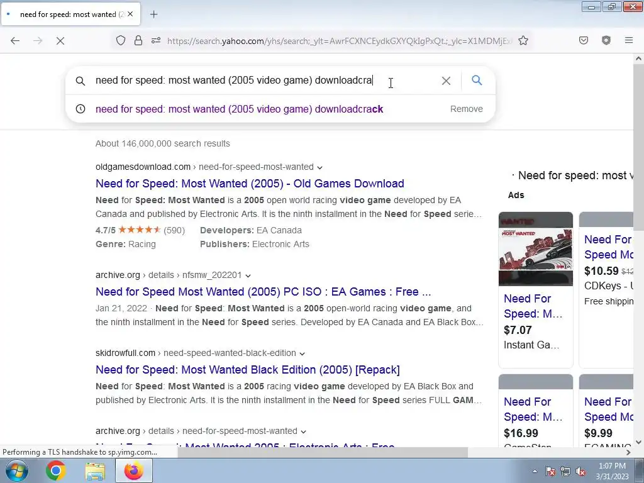Image resolution: width=644 pixels, height=483 pixels.
Task: Click 'About 146,000,000 search results' text
Action: coord(163,143)
